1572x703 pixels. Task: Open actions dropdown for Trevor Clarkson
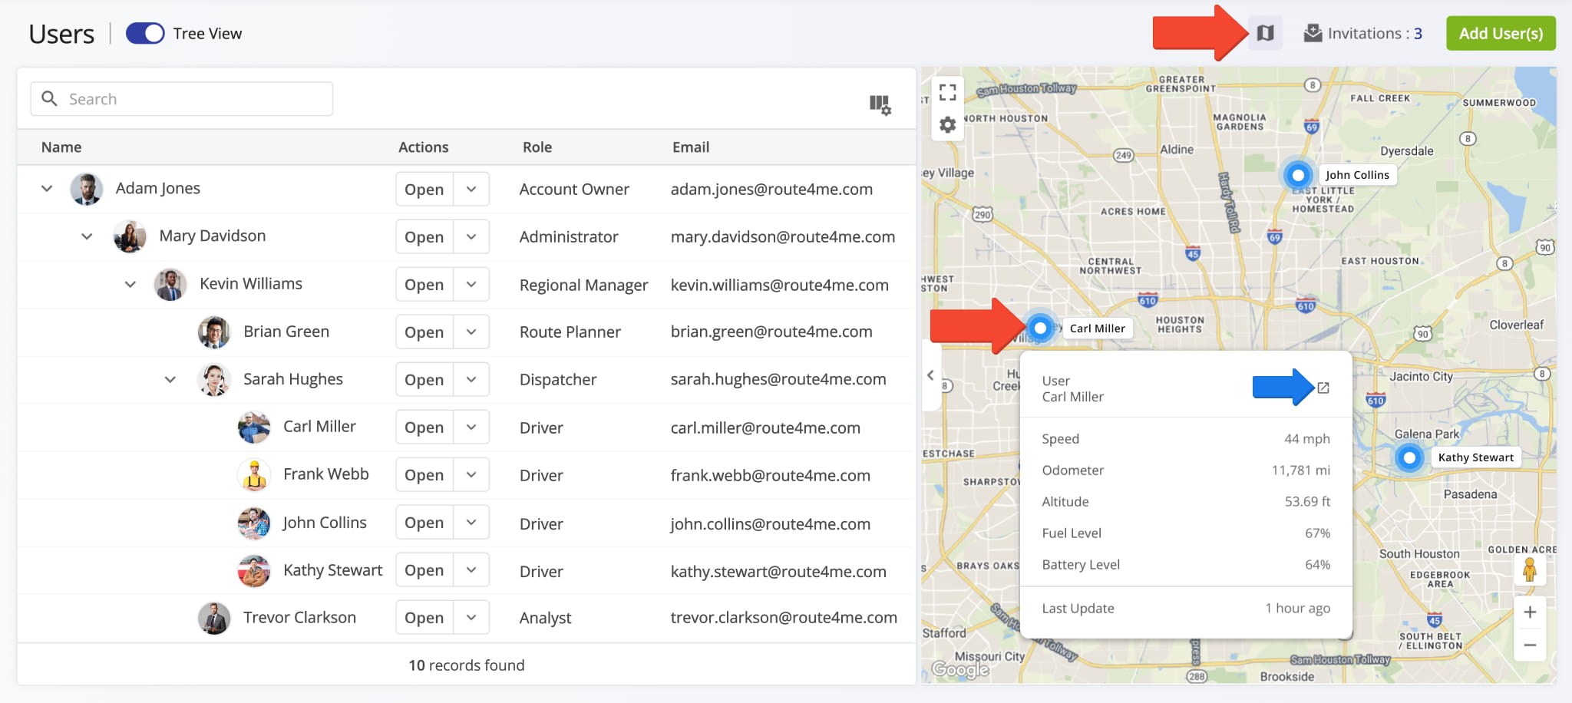[471, 618]
